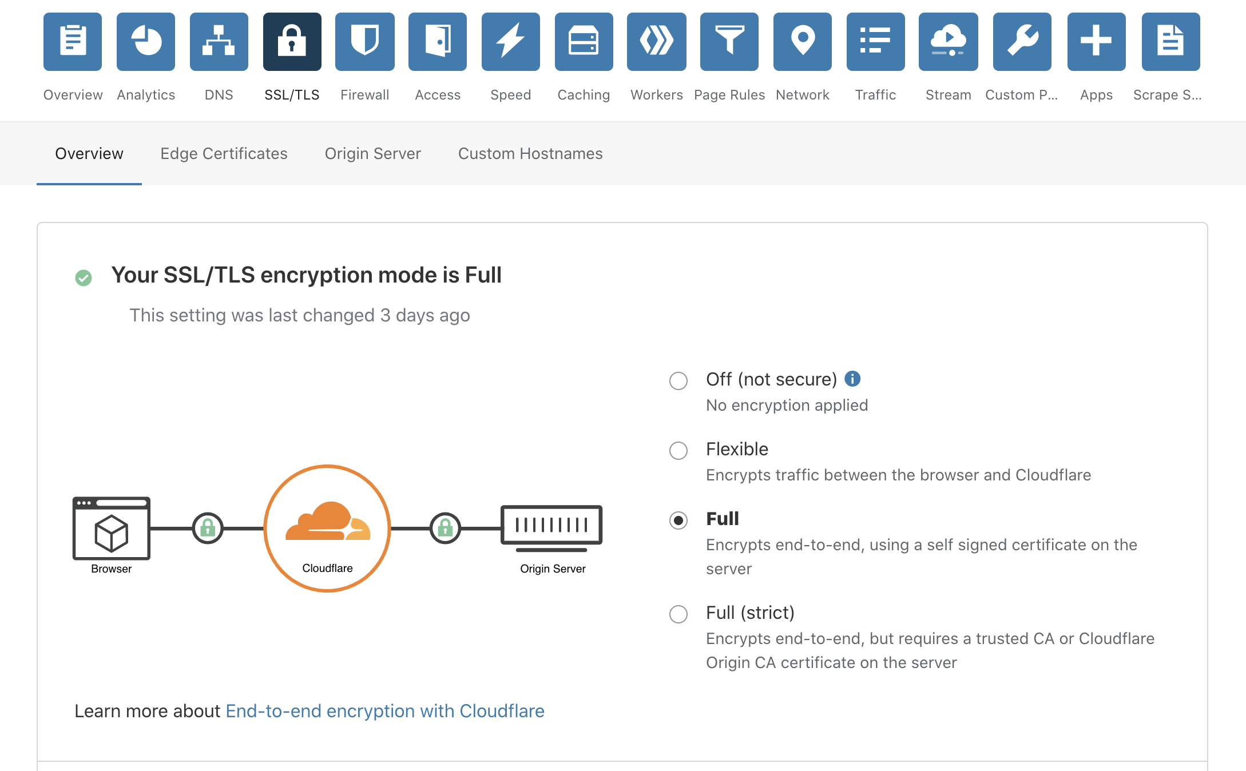Select the Full encryption radio button
The image size is (1246, 771).
point(678,520)
